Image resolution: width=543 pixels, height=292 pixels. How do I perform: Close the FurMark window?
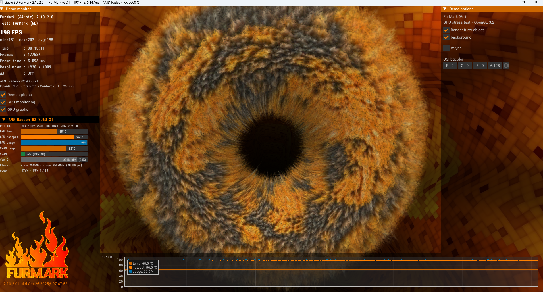click(x=536, y=2)
